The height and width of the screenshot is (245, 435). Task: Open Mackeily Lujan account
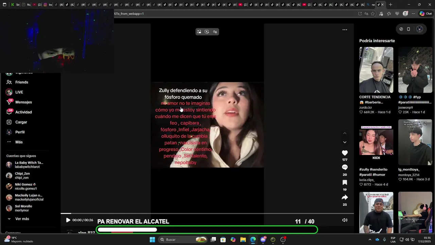[x=29, y=197]
